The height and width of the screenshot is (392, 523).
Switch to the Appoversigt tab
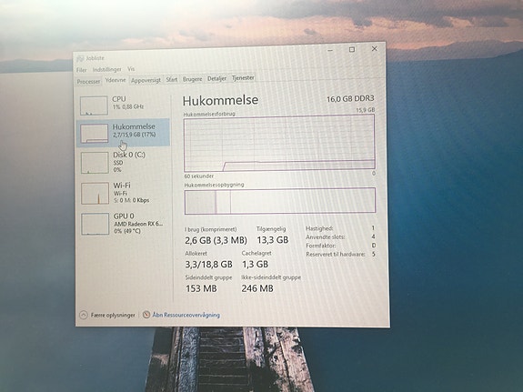click(x=146, y=80)
